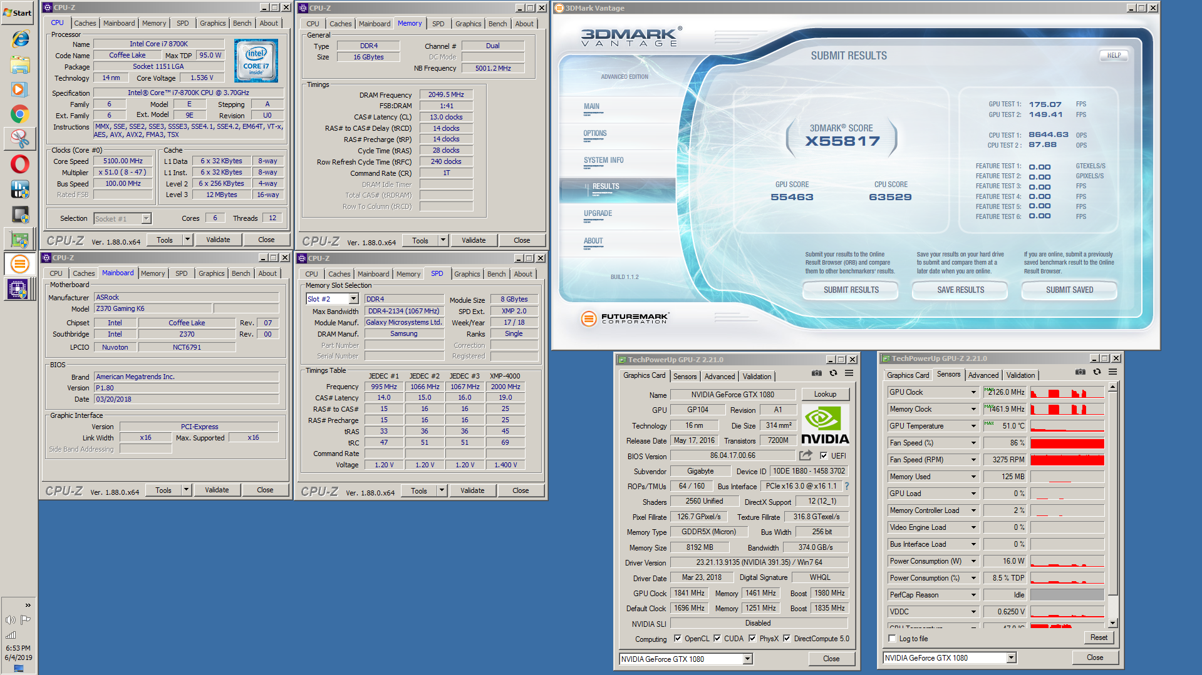Open the network signal tray icon
Screen dimensions: 1202x675
pyautogui.click(x=10, y=635)
